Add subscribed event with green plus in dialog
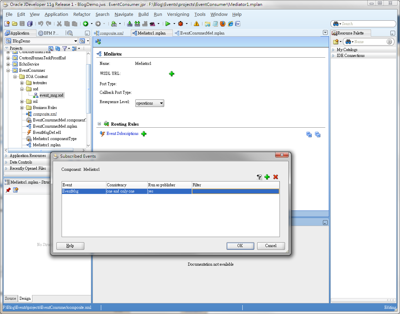This screenshot has height=314, width=400. [267, 177]
